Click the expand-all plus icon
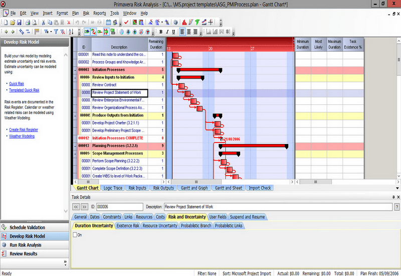 tap(22, 32)
